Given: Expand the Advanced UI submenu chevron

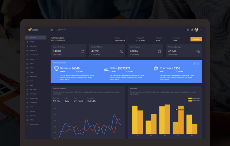Looking at the screenshot, I should (x=43, y=50).
